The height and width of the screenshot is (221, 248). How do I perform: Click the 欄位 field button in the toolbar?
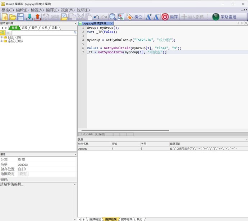pyautogui.click(x=134, y=17)
